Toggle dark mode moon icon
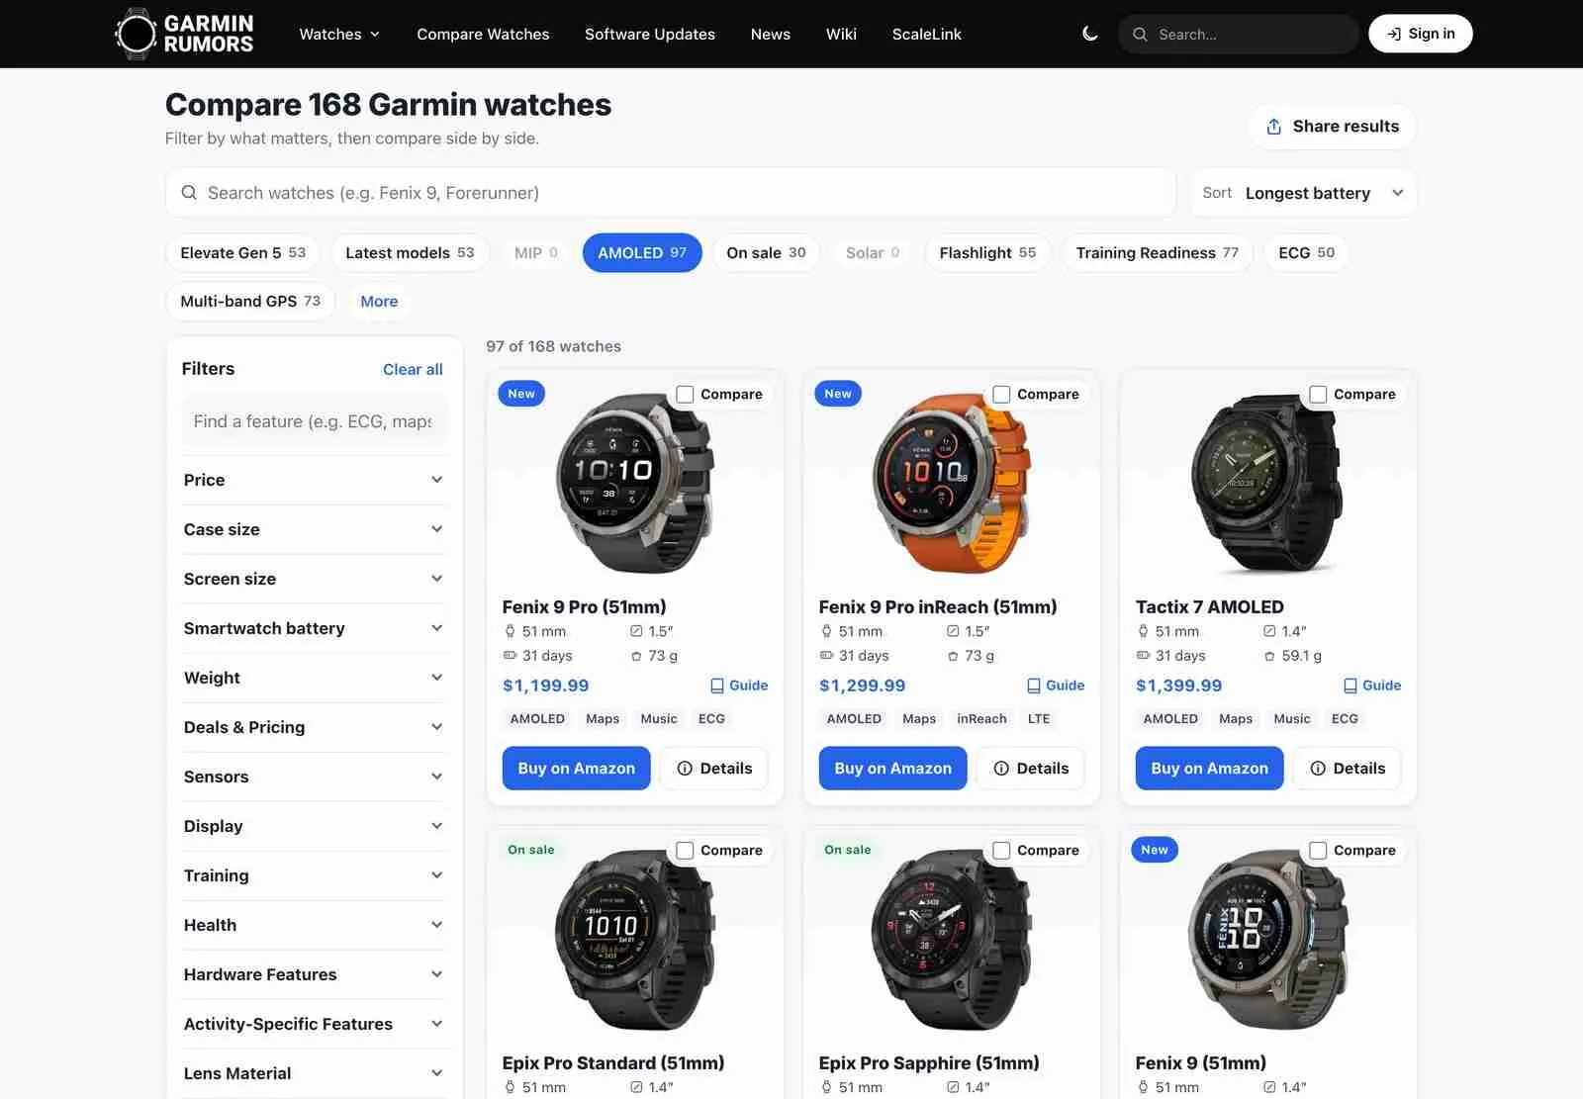1583x1099 pixels. [1090, 34]
